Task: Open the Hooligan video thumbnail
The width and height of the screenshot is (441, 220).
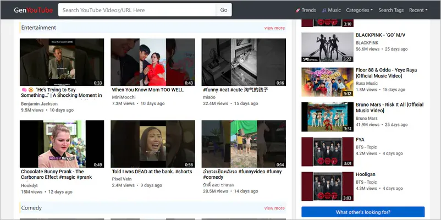Action: click(327, 186)
